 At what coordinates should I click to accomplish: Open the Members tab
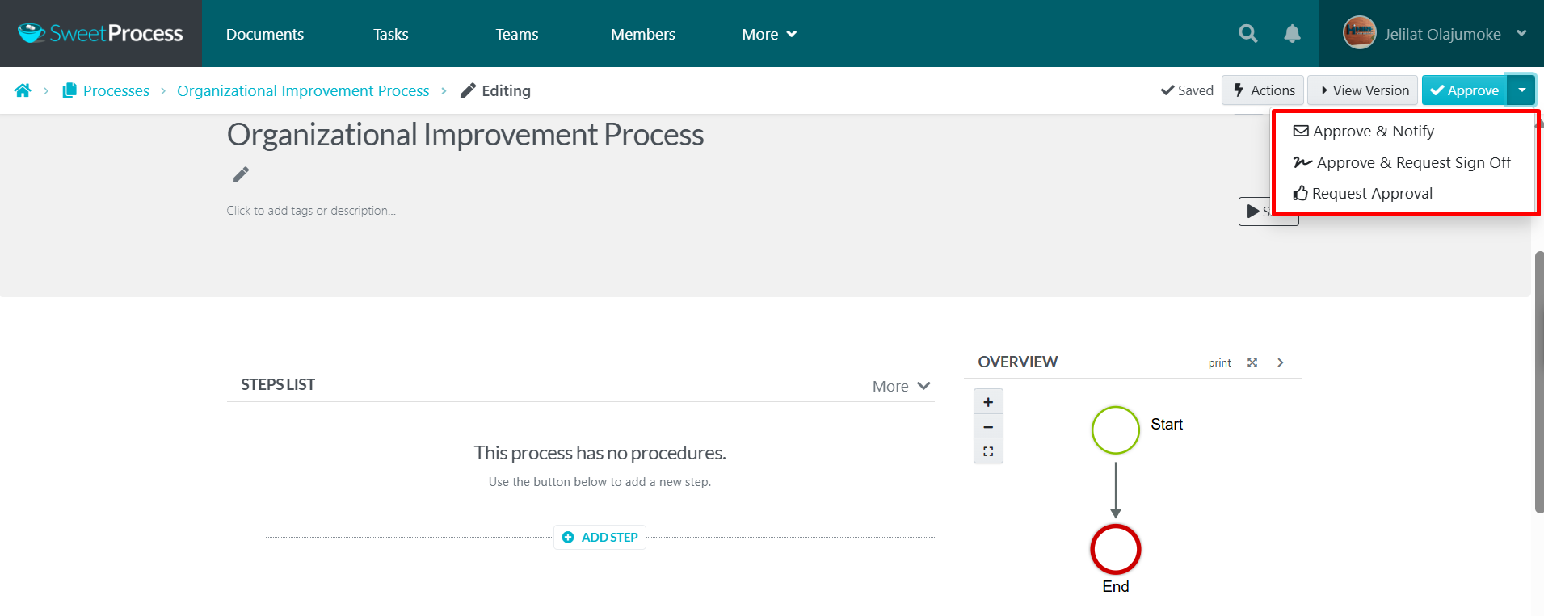643,34
